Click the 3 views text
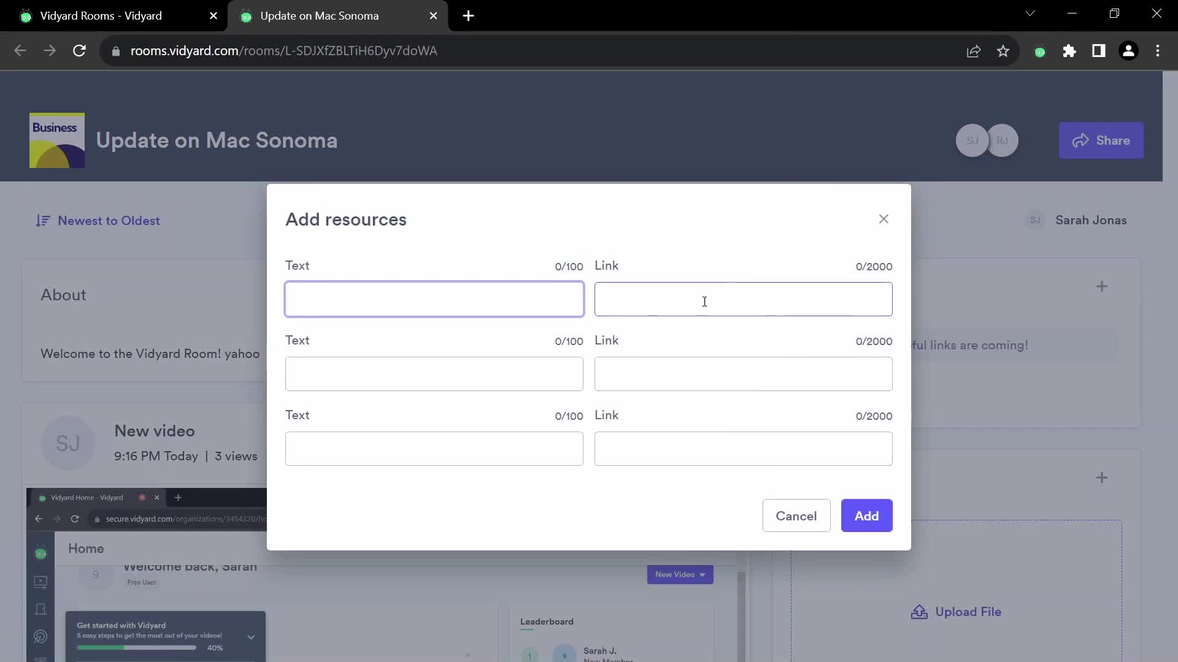1178x662 pixels. [236, 456]
